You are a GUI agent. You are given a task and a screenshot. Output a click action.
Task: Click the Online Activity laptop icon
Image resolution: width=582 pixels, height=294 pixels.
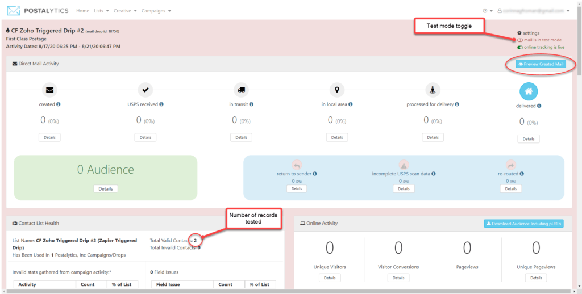[x=302, y=223]
